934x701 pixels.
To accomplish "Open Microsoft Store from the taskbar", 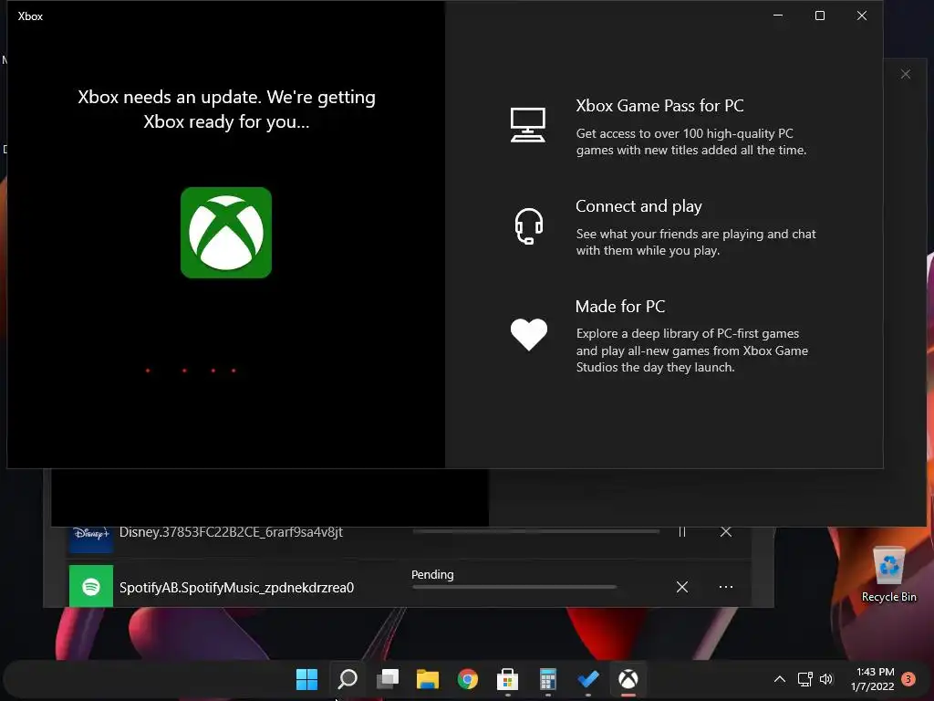I will click(507, 679).
